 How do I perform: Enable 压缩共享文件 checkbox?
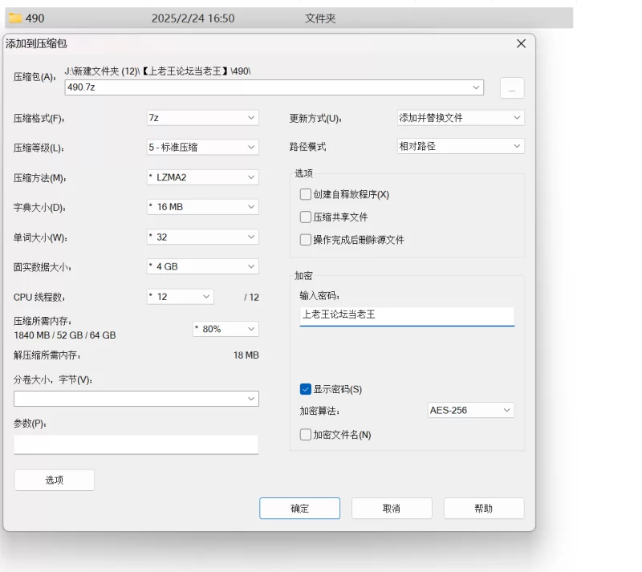(306, 217)
